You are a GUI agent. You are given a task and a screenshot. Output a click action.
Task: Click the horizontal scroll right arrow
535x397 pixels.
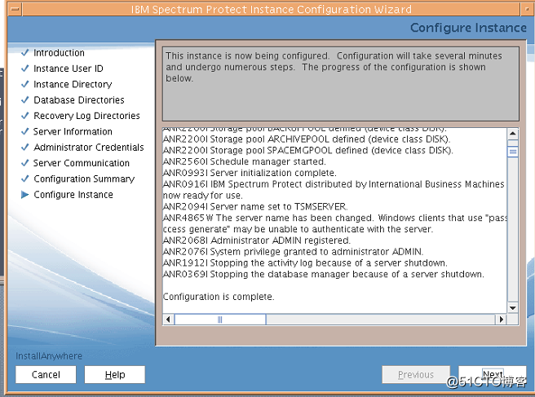point(501,320)
